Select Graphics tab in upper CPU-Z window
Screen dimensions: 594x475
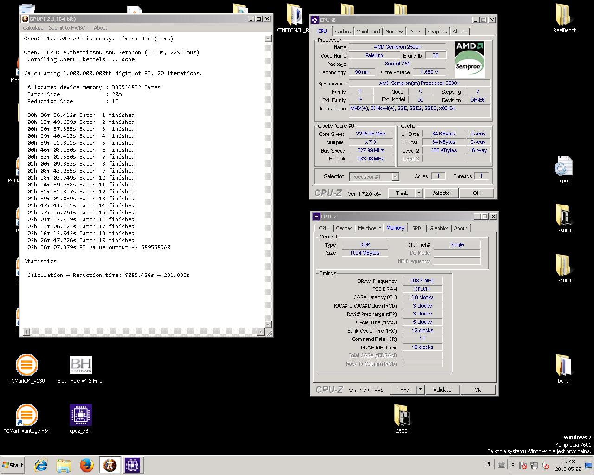(x=438, y=32)
